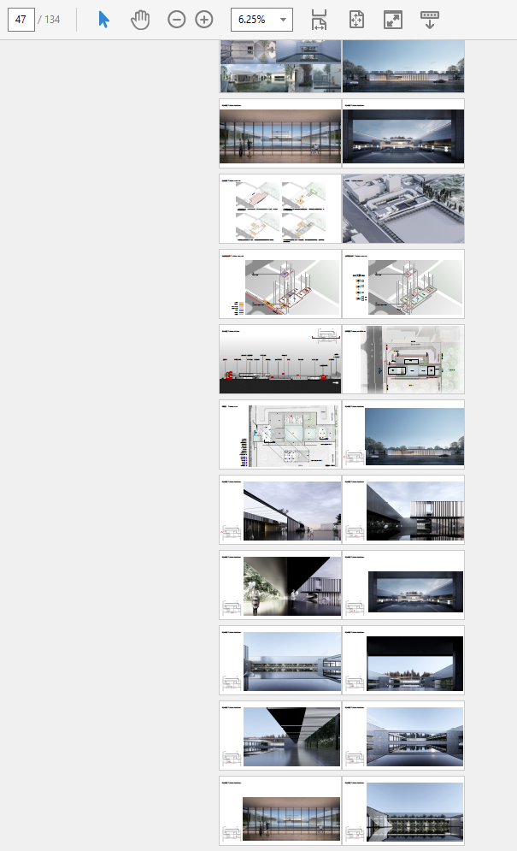Open the page with person under dark canopy
Viewport: 517px width, 851px height.
pos(280,585)
